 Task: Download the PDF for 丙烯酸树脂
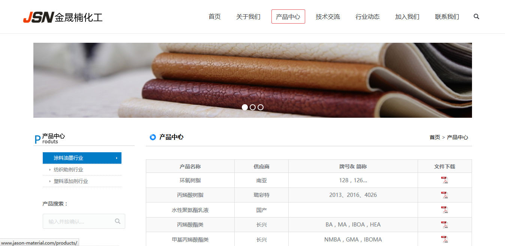(444, 195)
